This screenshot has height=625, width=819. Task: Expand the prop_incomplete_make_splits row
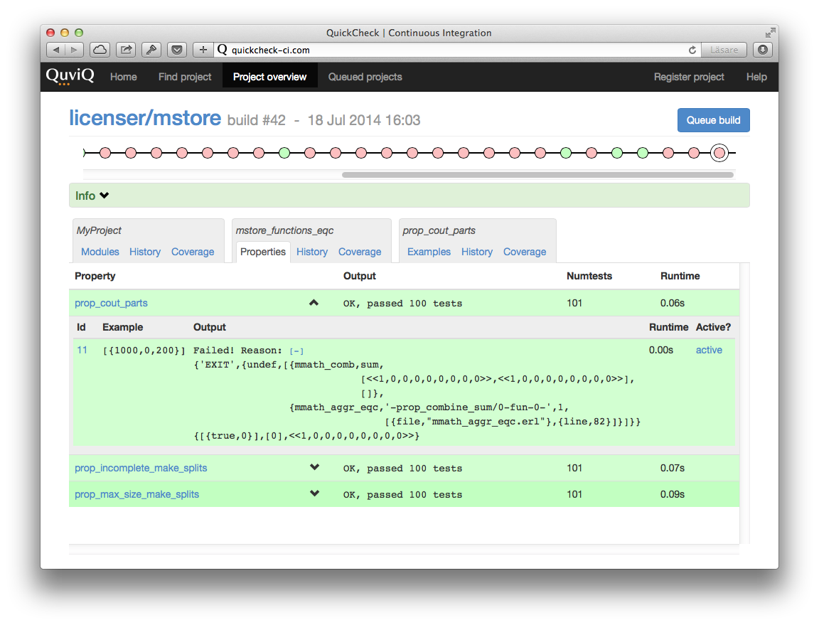click(315, 468)
